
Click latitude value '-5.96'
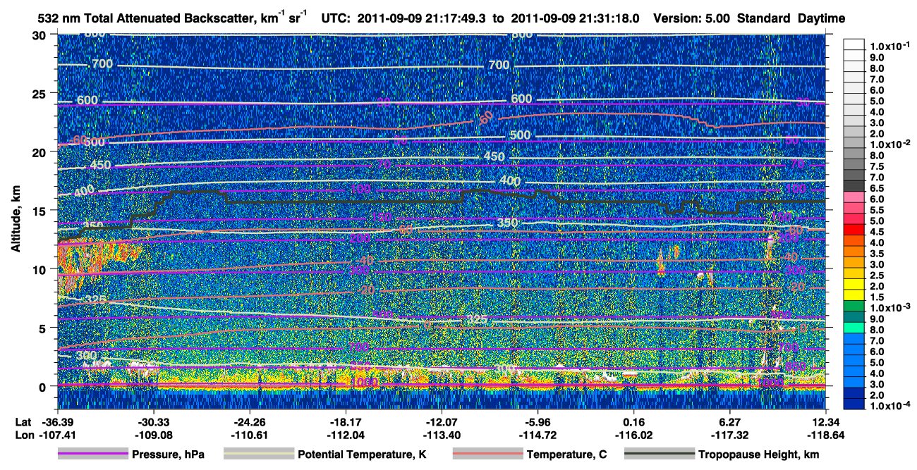538,421
